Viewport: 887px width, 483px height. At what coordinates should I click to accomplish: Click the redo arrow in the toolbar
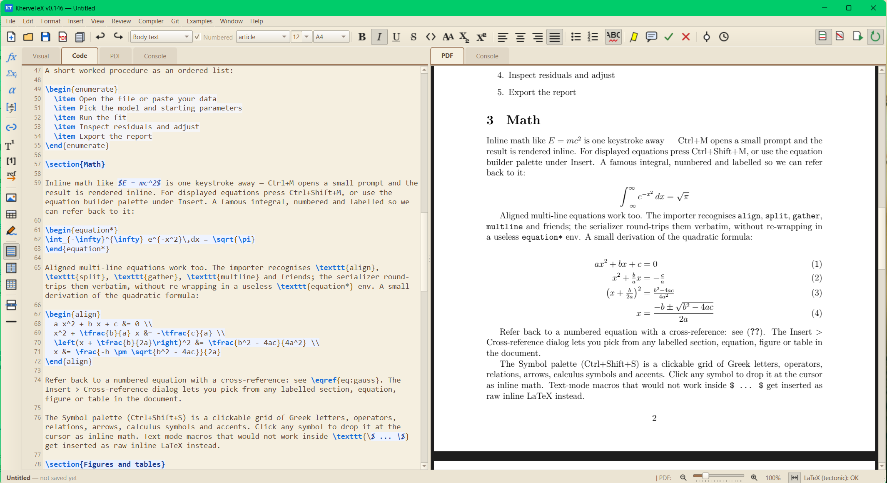[118, 37]
